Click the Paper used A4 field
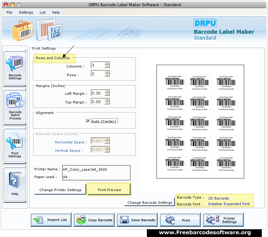Viewport: 268px width, 237px height. (96, 177)
